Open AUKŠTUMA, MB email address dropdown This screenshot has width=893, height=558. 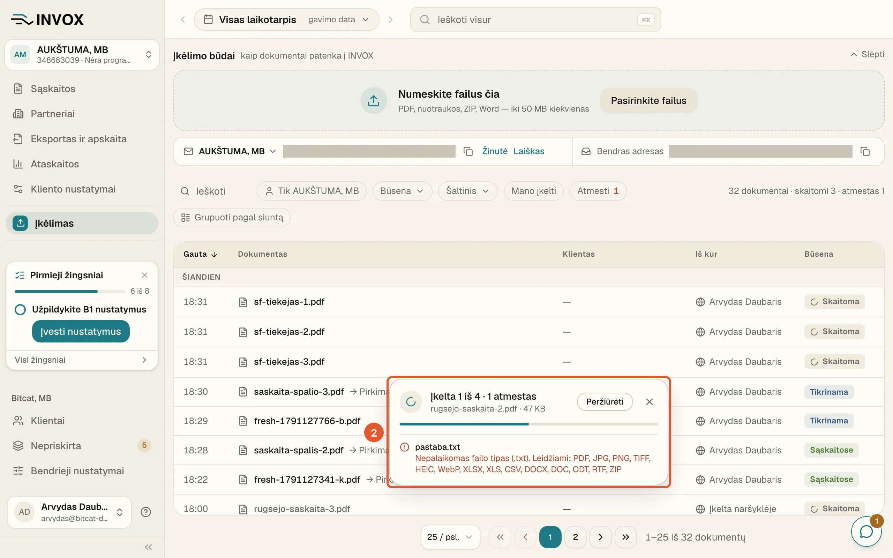pos(237,151)
